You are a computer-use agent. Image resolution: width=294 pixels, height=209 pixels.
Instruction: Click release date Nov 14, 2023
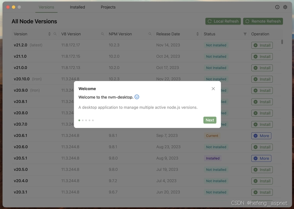coord(168,45)
